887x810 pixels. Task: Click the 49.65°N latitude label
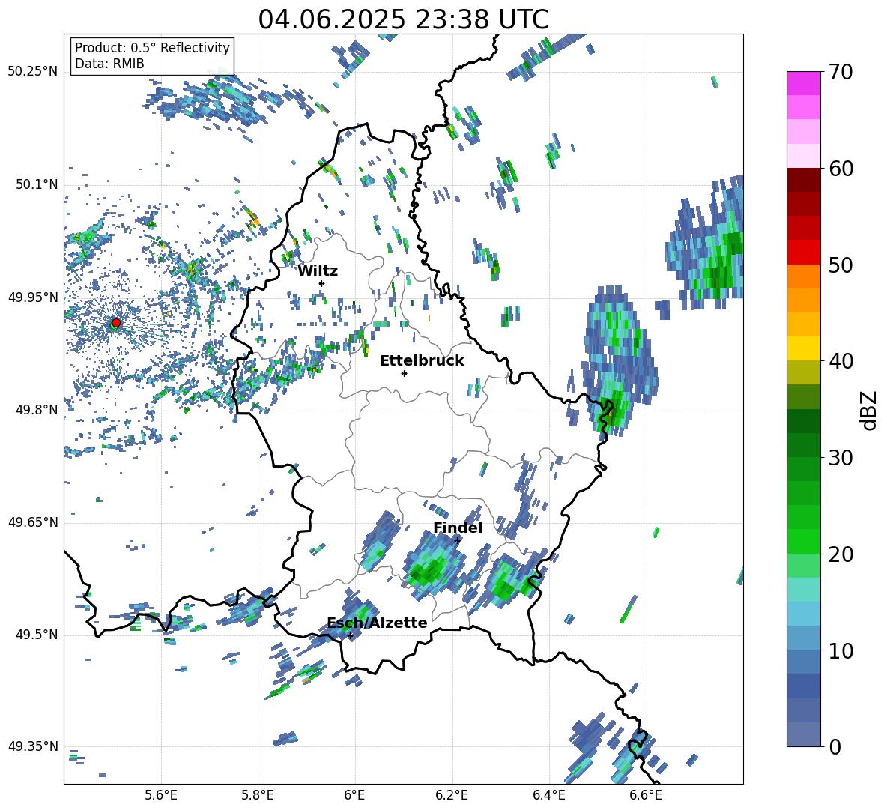33,522
